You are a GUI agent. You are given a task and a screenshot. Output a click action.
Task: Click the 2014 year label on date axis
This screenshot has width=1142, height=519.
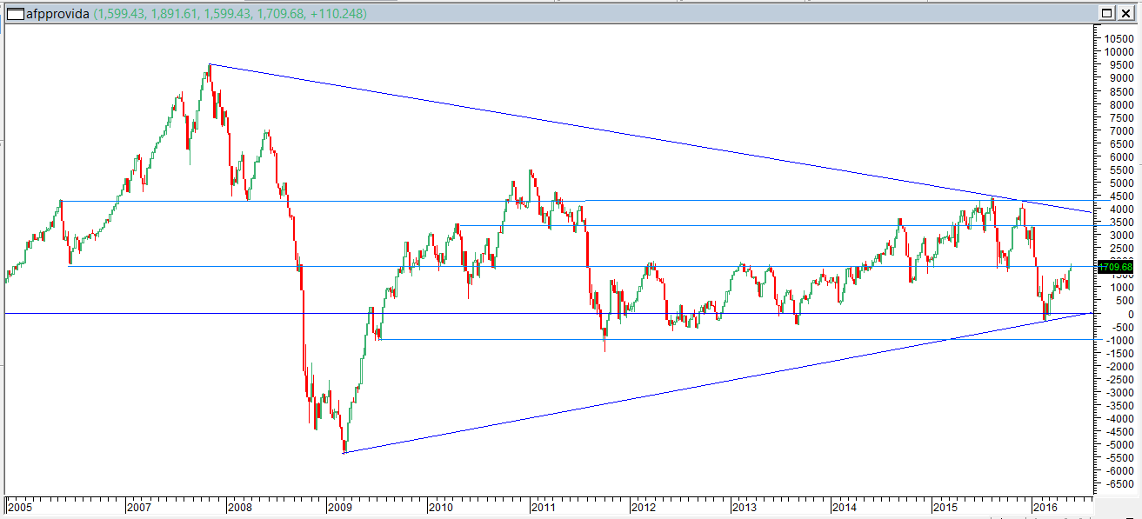[x=845, y=506]
